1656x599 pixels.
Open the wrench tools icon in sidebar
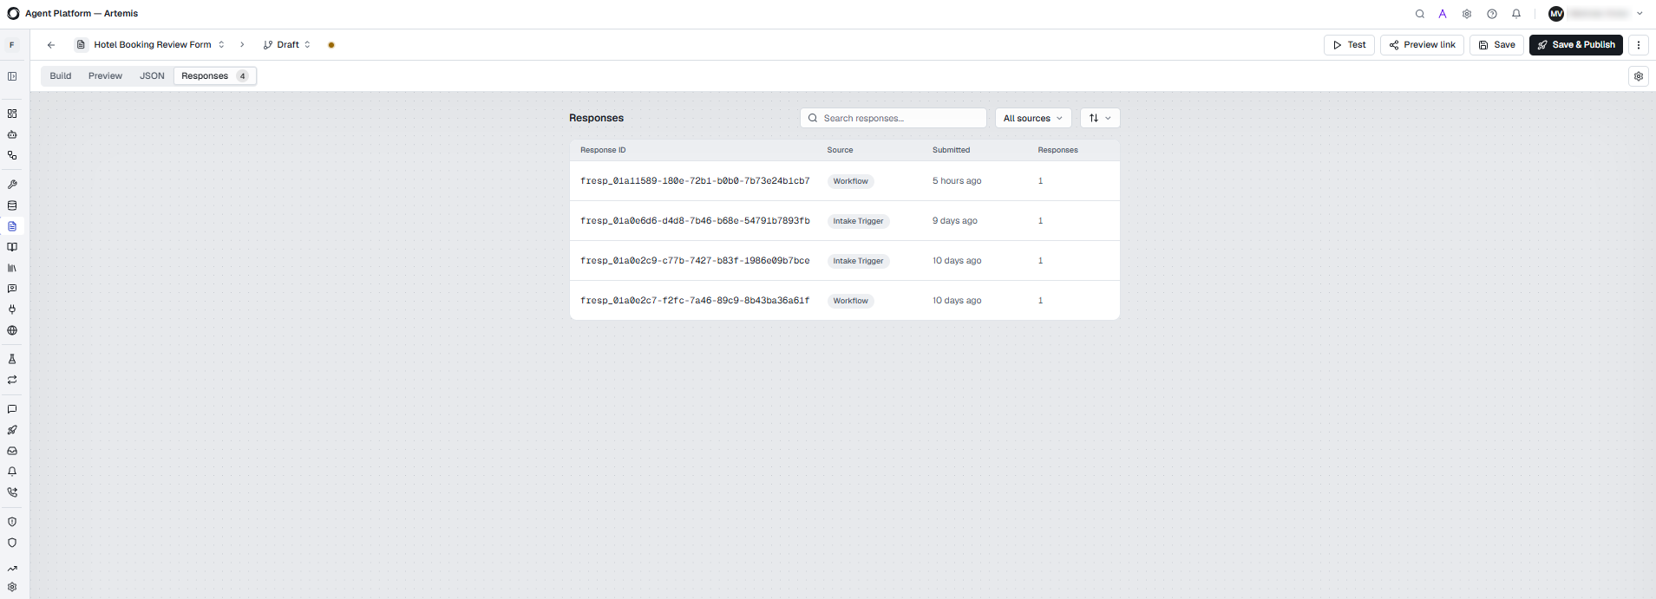coord(12,185)
